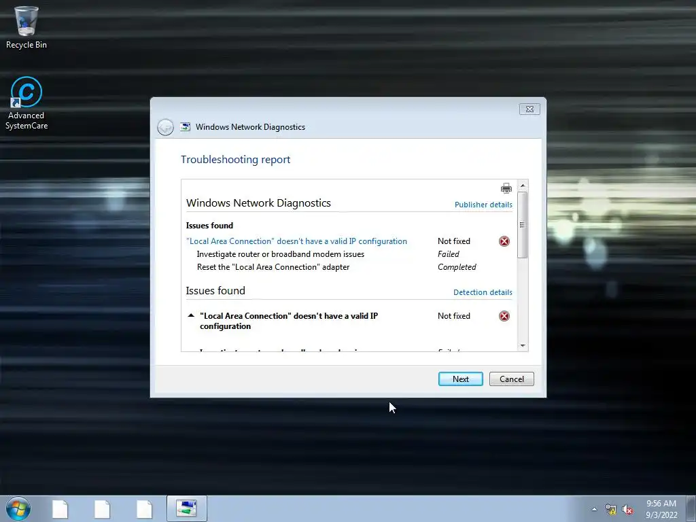
Task: Click the report scrollbar up arrow
Action: (x=523, y=185)
